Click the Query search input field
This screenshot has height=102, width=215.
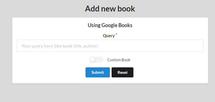[110, 46]
